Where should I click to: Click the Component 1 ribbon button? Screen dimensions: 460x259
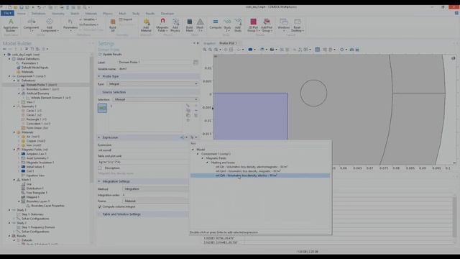[x=31, y=25]
